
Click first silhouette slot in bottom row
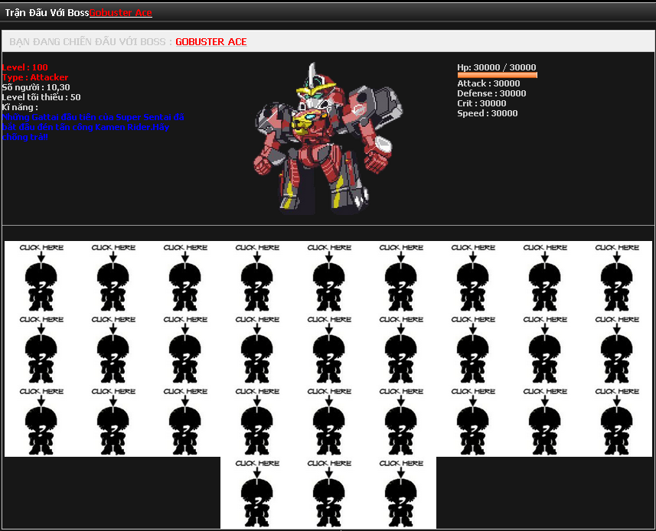(x=257, y=493)
